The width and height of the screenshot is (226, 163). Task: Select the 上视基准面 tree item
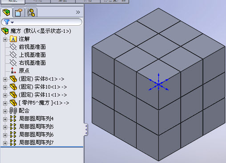(32, 55)
